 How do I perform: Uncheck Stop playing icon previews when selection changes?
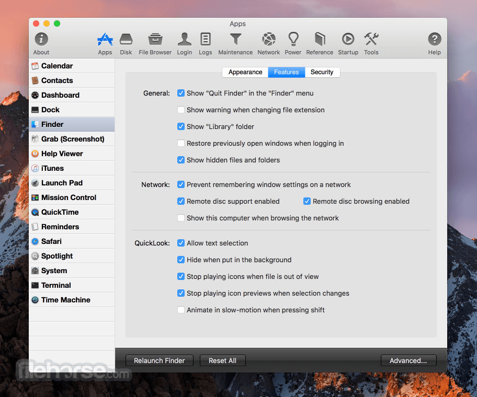(x=180, y=293)
